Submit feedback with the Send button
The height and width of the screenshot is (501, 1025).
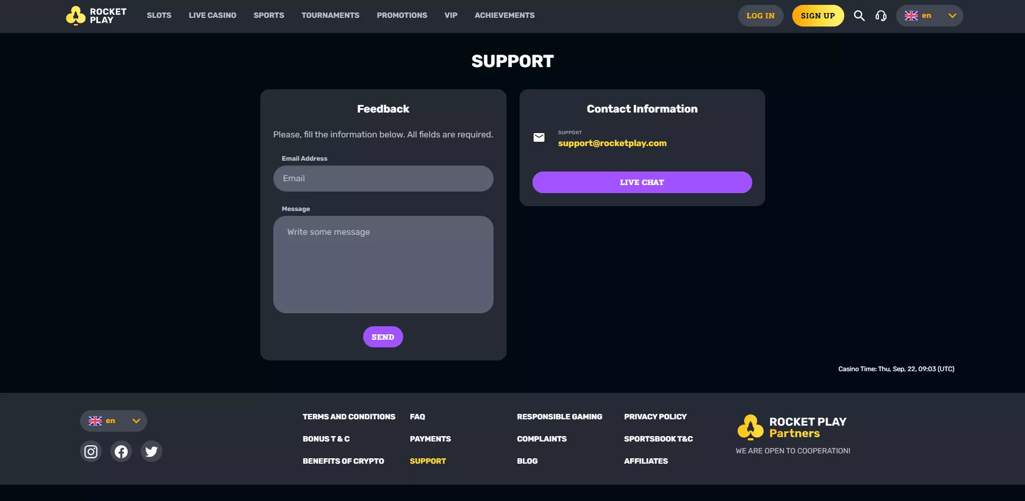click(x=383, y=337)
